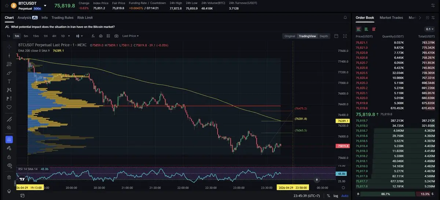This screenshot has height=200, width=440.
Task: Switch to TradingView chart view
Action: (307, 36)
